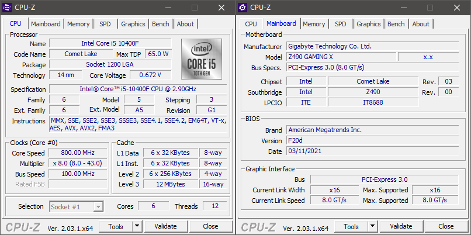
Task: Open Tools dropdown arrow in right window
Action: (372, 226)
